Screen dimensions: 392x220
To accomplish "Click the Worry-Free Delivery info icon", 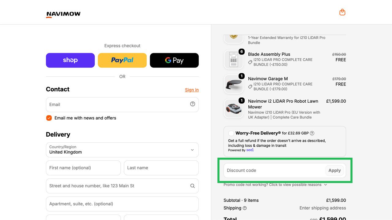I will pyautogui.click(x=312, y=133).
